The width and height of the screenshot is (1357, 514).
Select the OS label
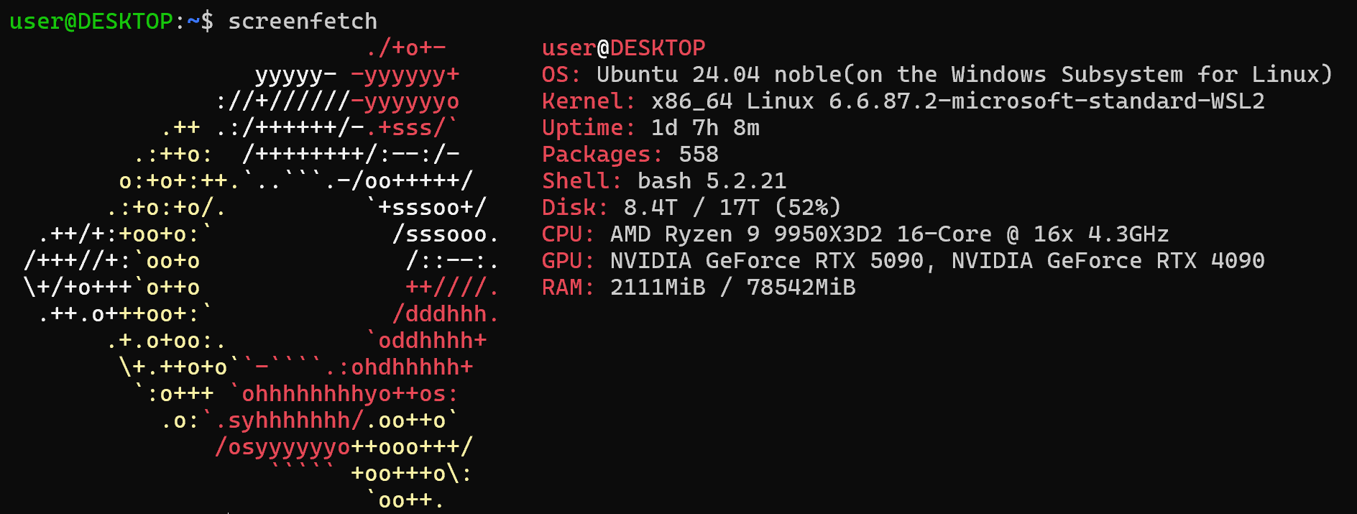coord(561,74)
